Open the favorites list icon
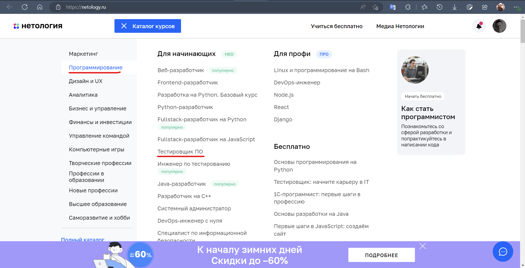 [x=424, y=7]
